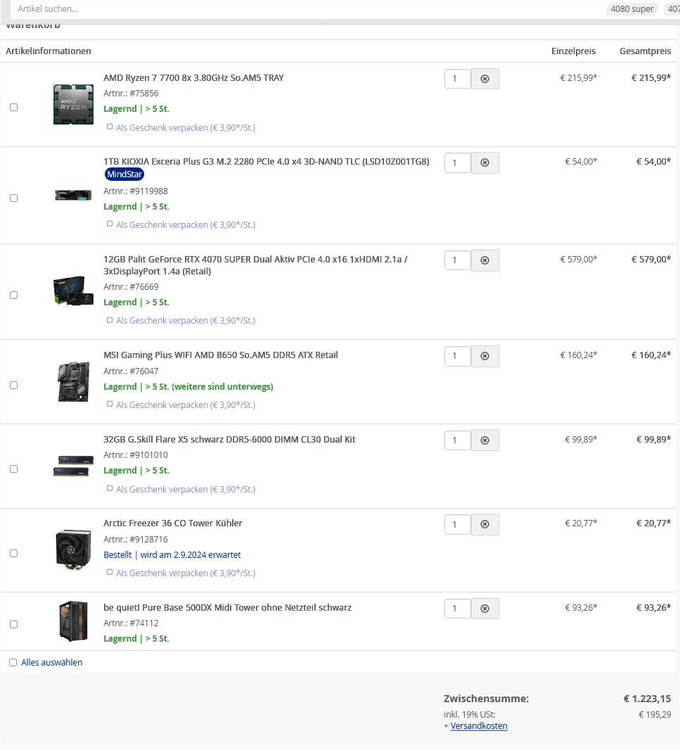Tick the Alles auswählen checkbox
The width and height of the screenshot is (680, 750).
13,663
